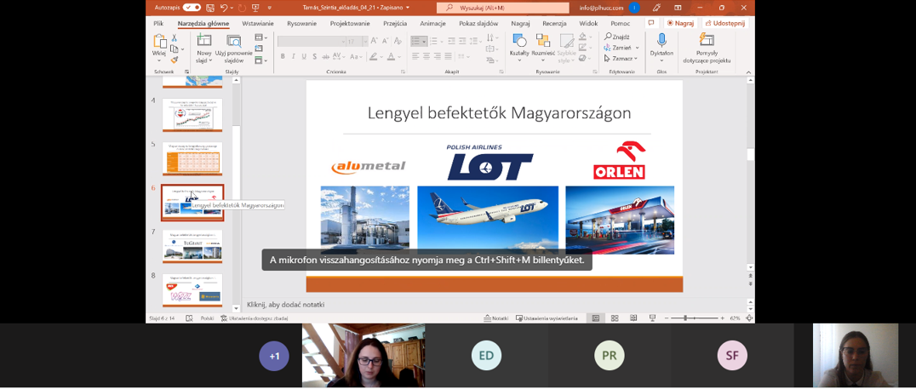
Task: Click the fit slide to window icon
Action: (x=750, y=318)
